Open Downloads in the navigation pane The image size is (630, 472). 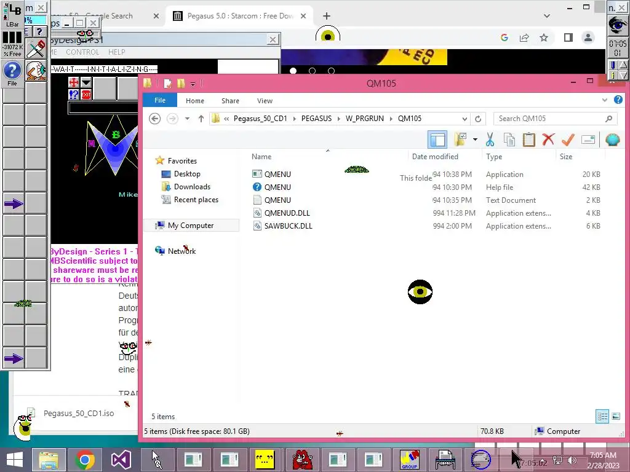pos(192,187)
